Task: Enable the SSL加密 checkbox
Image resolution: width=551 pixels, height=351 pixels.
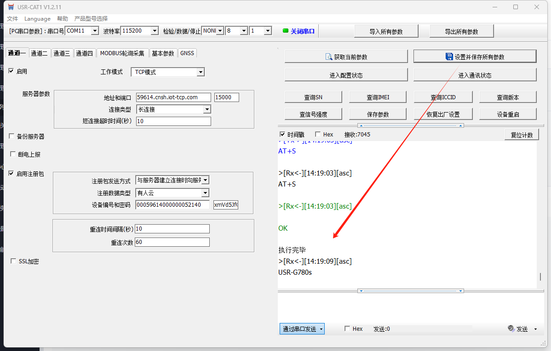Action: [x=13, y=261]
